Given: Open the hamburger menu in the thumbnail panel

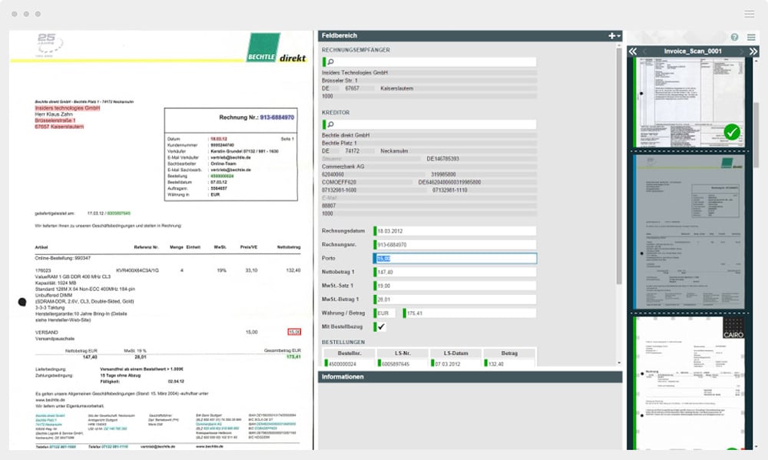Looking at the screenshot, I should pos(751,37).
